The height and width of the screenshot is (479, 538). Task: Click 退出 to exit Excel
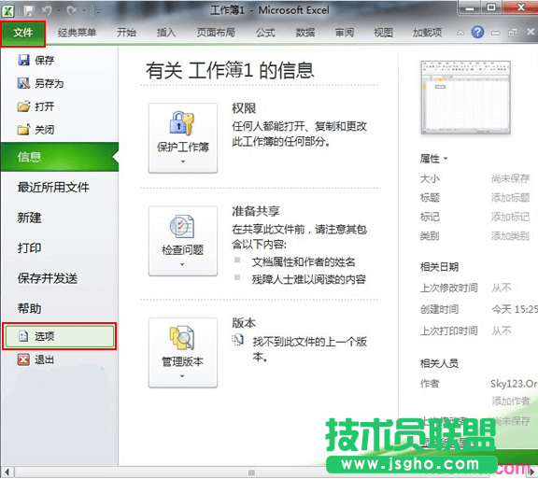pyautogui.click(x=35, y=359)
